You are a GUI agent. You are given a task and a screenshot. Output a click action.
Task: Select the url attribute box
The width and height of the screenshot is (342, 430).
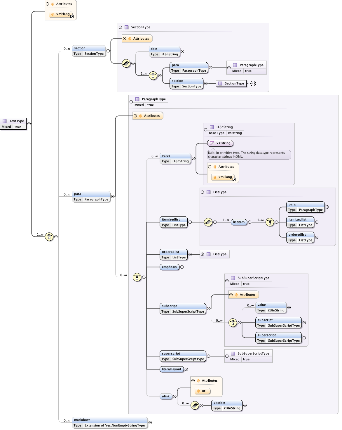(203, 391)
